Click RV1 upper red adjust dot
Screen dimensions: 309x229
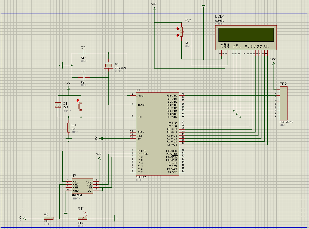click(178, 29)
